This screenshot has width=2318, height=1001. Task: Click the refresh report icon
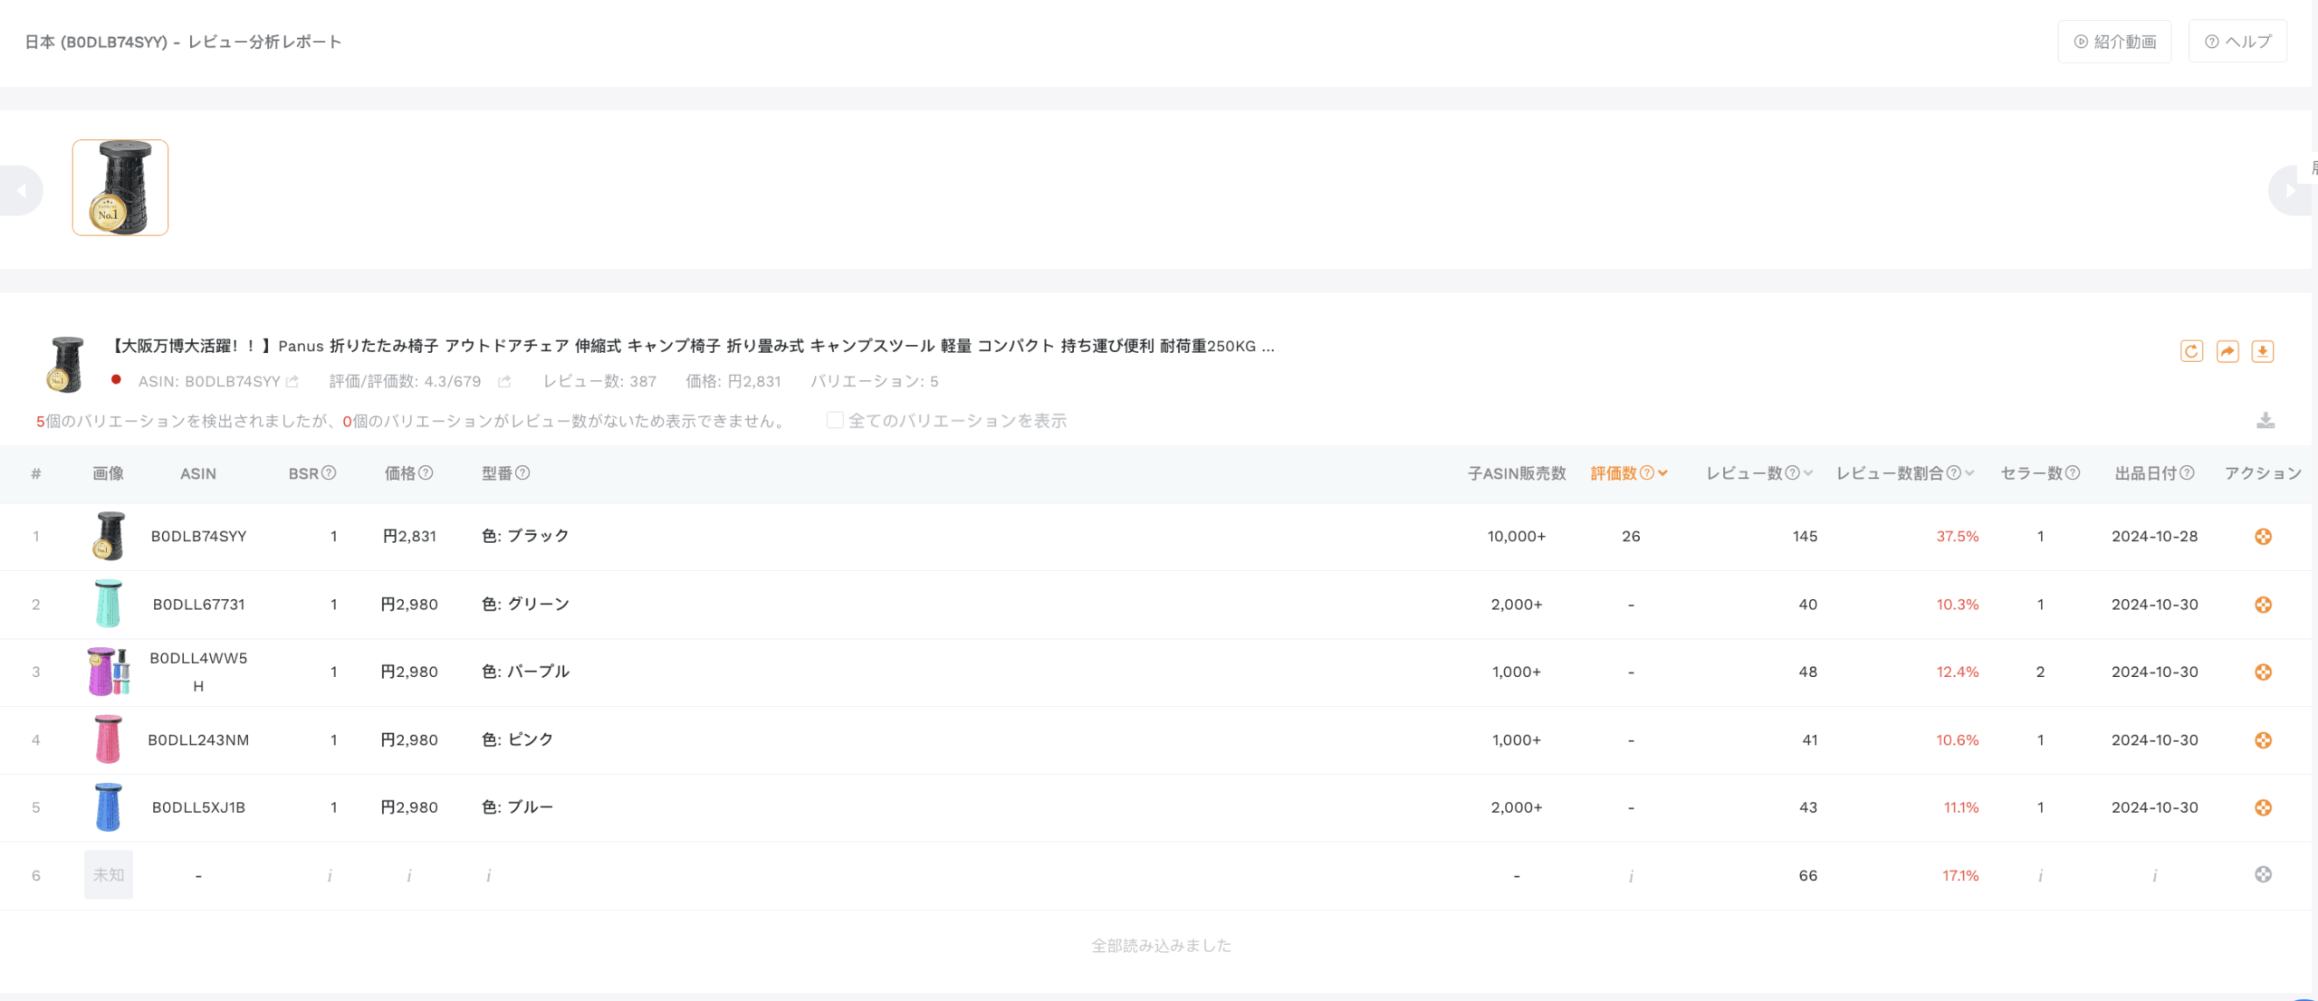point(2191,351)
